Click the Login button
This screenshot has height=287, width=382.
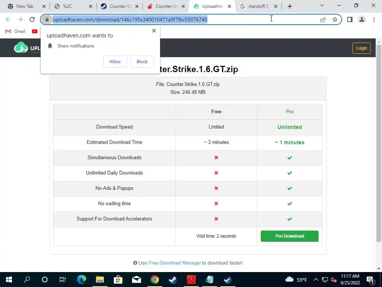361,48
